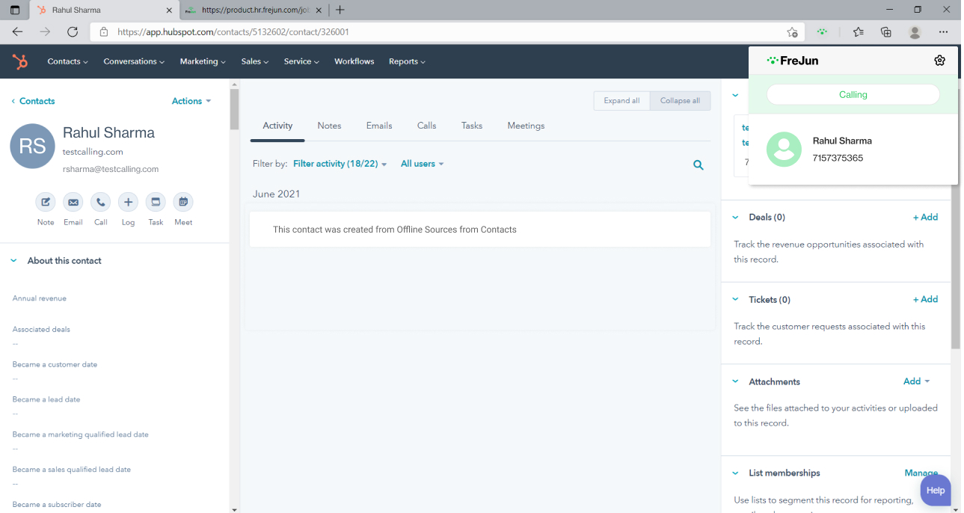
Task: Click the tab actions menu icon
Action: (15, 10)
